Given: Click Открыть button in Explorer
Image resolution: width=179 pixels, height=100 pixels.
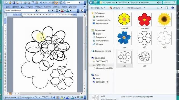Looking at the screenshot, I should (116, 8).
